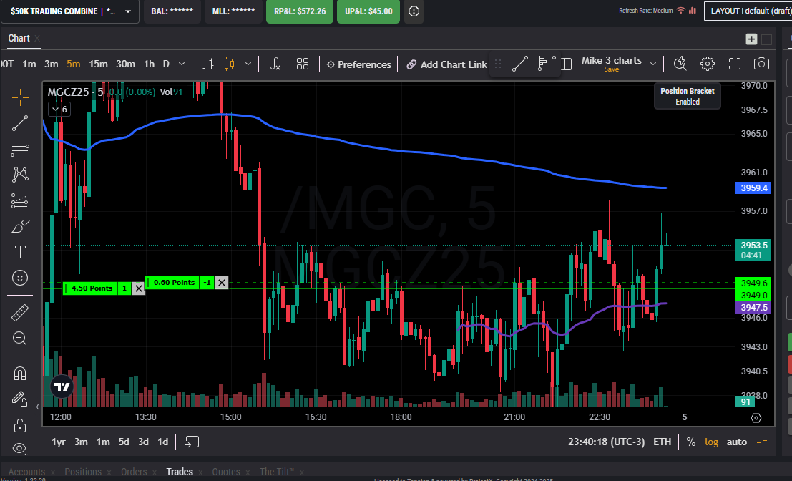Select the 5m timeframe
This screenshot has height=481, width=792.
[x=73, y=64]
